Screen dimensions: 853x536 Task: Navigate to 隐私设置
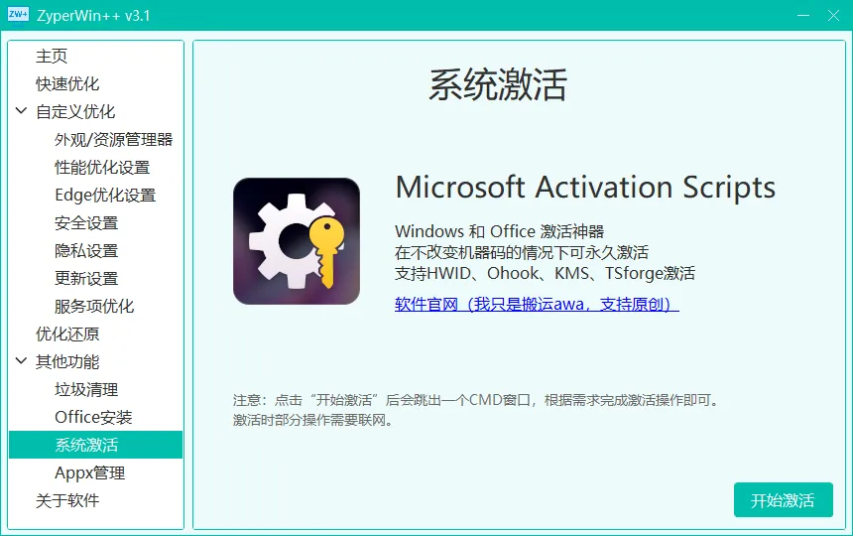(x=86, y=251)
